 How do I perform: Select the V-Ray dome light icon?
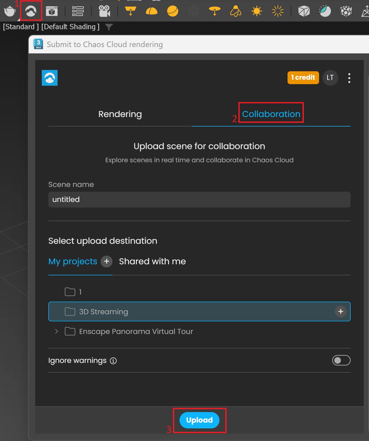click(x=152, y=11)
